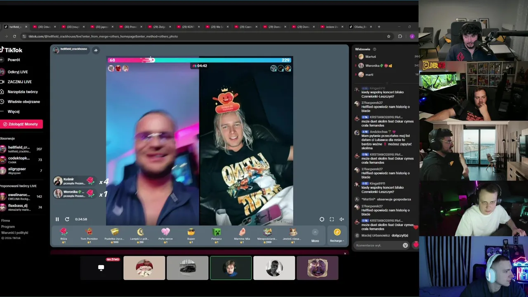This screenshot has width=528, height=297.
Task: Open the Program footer link
Action: pos(8,226)
